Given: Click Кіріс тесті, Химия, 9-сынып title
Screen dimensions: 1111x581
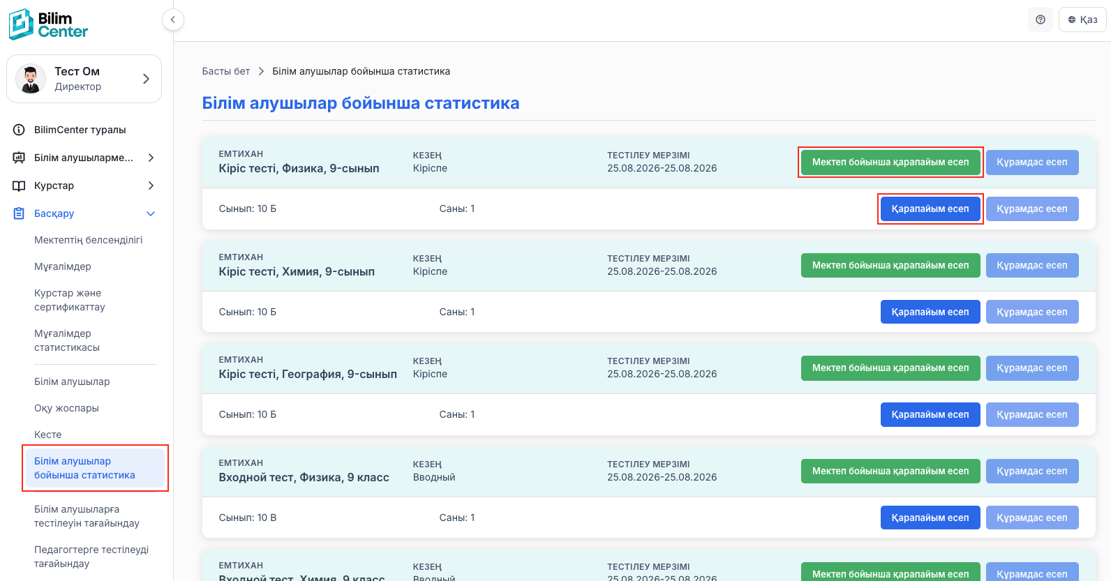Looking at the screenshot, I should [297, 272].
